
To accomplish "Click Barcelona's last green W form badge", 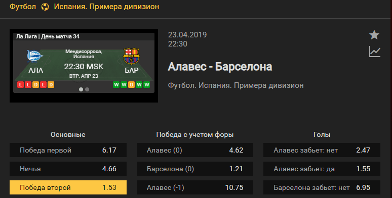I will coord(147,84).
